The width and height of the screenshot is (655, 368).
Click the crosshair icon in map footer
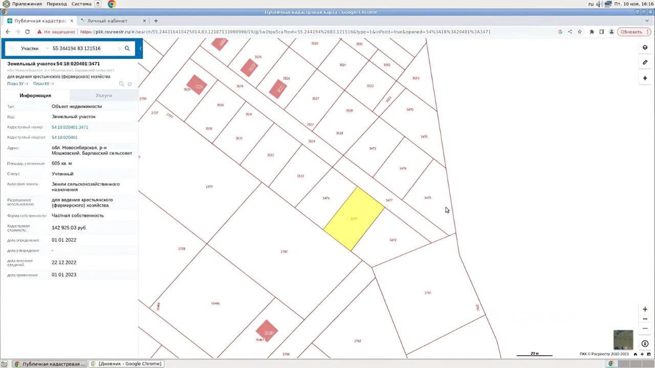(642, 354)
